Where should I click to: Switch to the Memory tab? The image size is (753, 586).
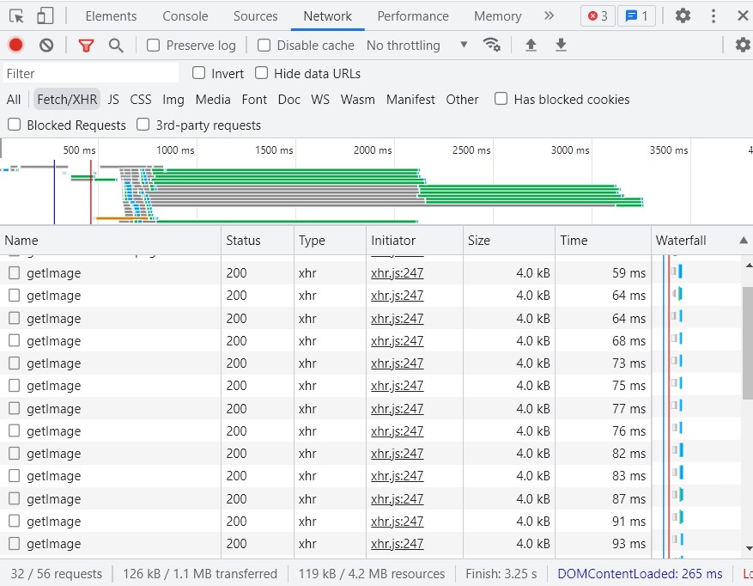coord(497,16)
